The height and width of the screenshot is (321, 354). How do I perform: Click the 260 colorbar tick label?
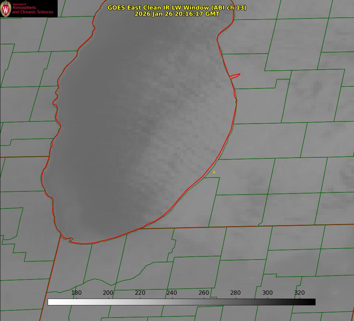tap(204, 293)
